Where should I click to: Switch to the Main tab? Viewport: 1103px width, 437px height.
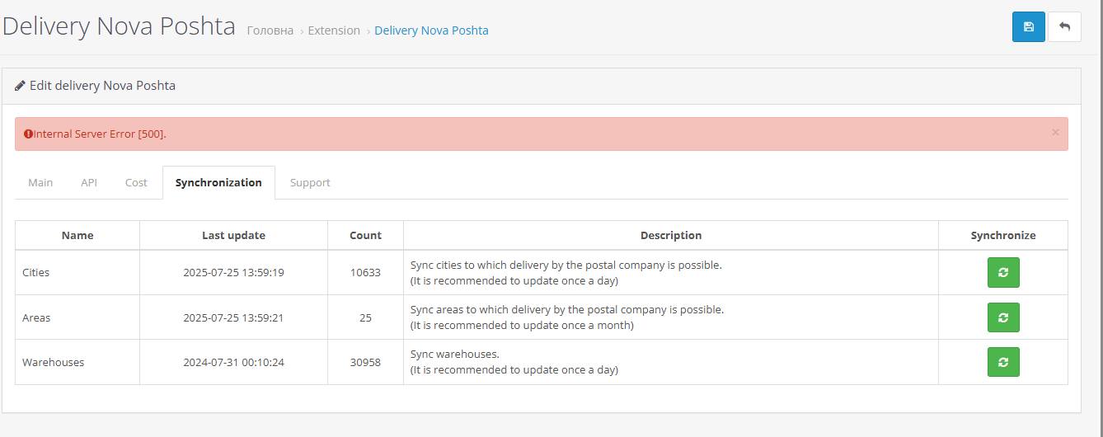click(40, 182)
